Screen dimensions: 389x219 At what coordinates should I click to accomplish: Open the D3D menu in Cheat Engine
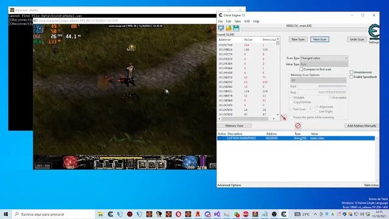click(x=247, y=21)
